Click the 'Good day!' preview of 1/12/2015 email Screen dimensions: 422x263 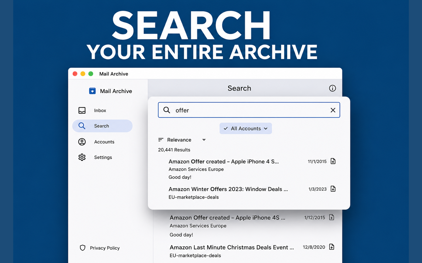181,235
